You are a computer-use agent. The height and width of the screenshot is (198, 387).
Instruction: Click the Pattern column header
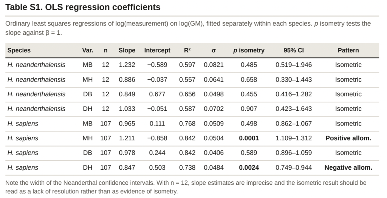coord(348,50)
